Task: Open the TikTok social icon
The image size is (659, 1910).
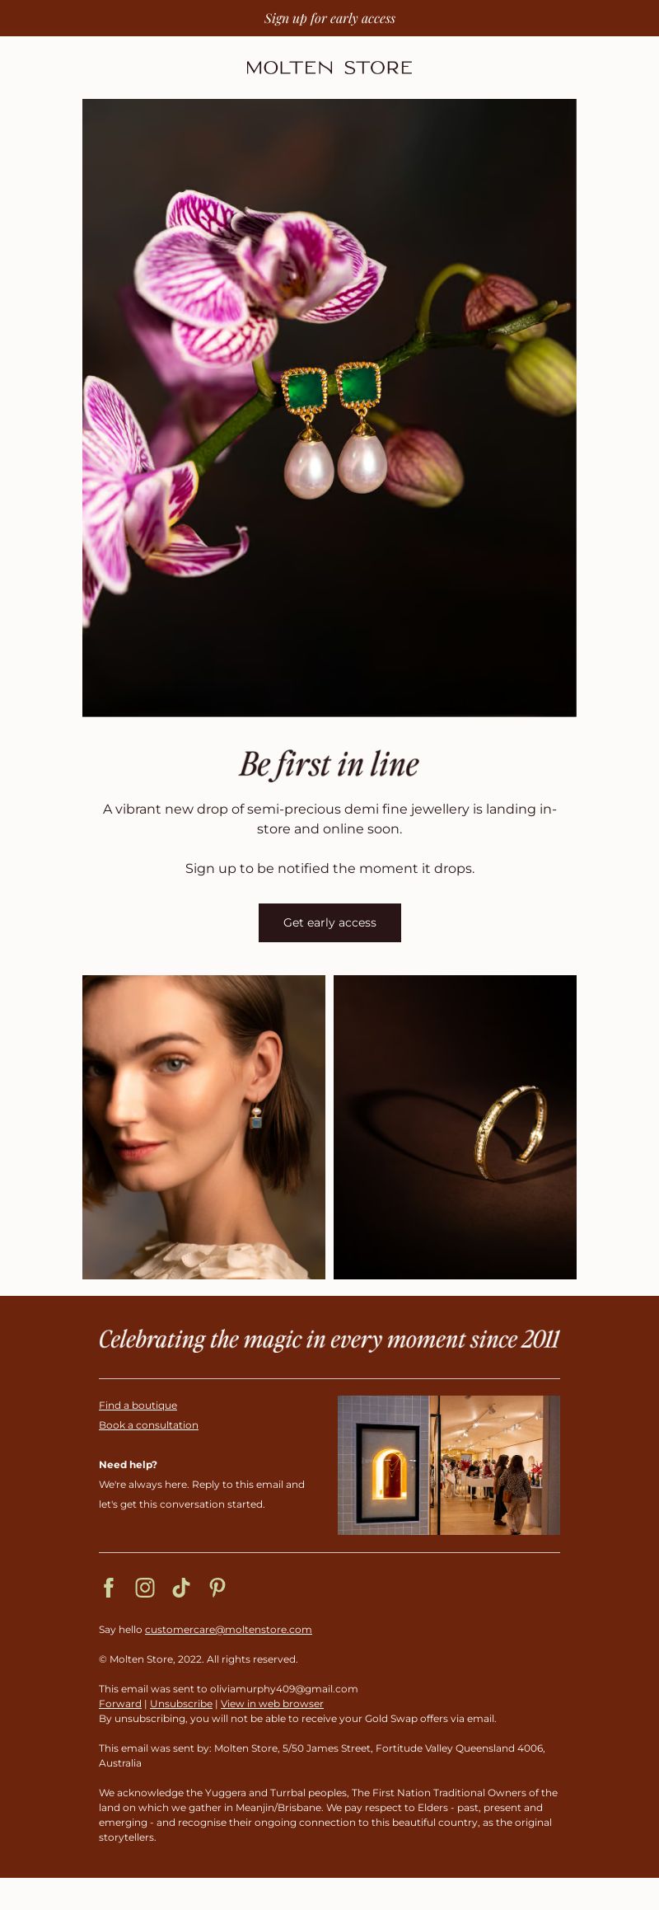Action: coord(181,1587)
